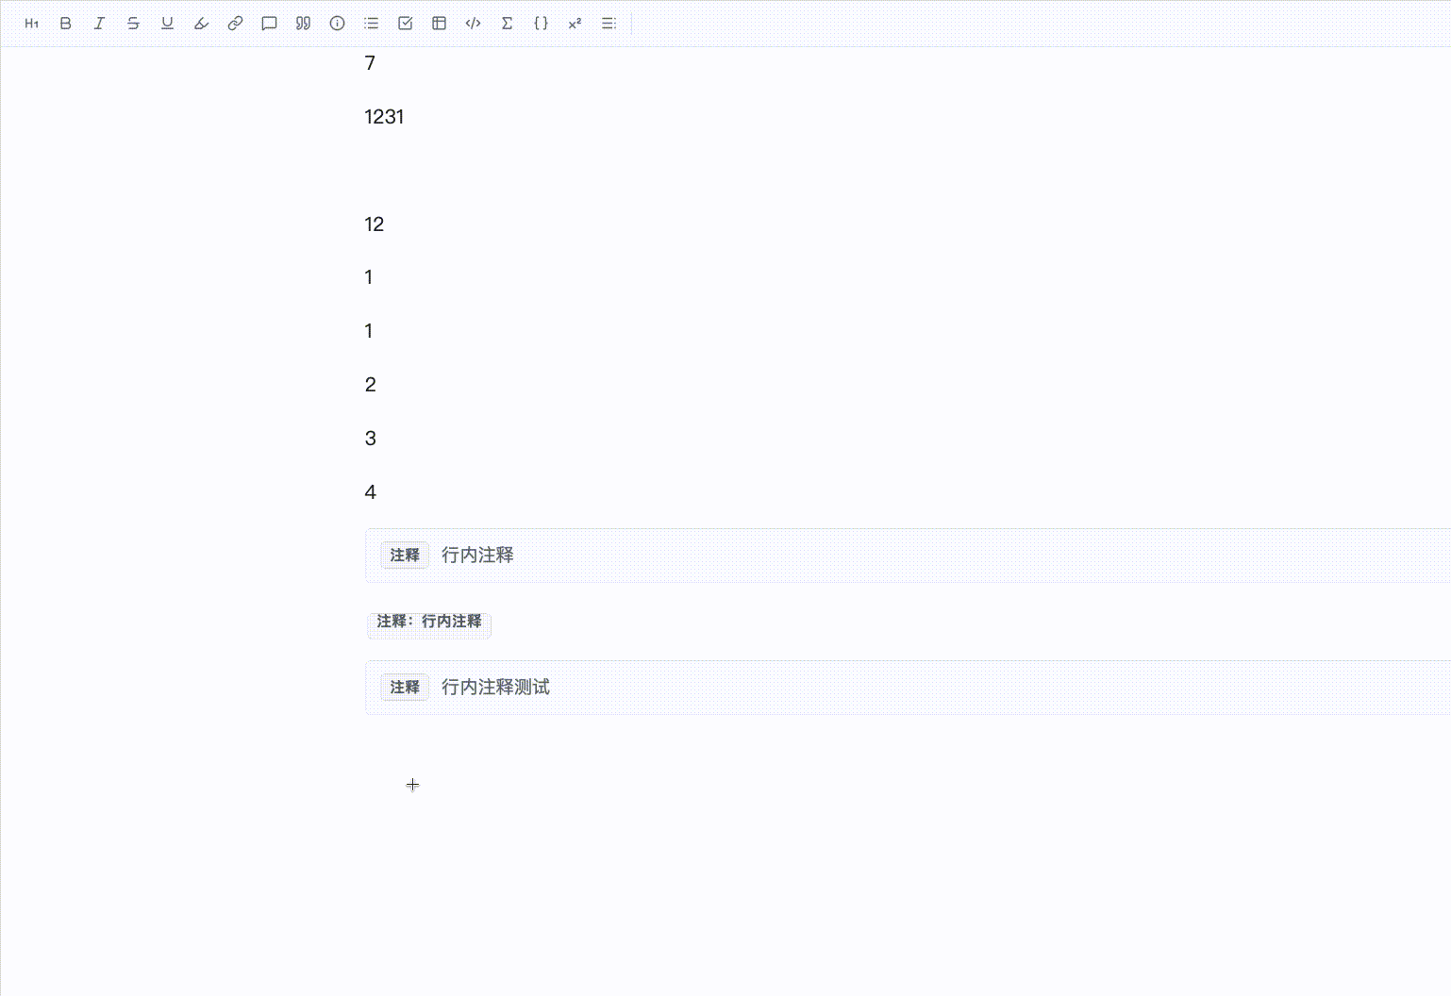Apply strikethrough formatting

133,24
